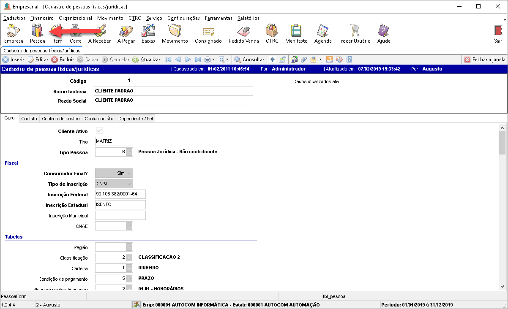Open the Tipo de inscrição dropdown

(129, 184)
